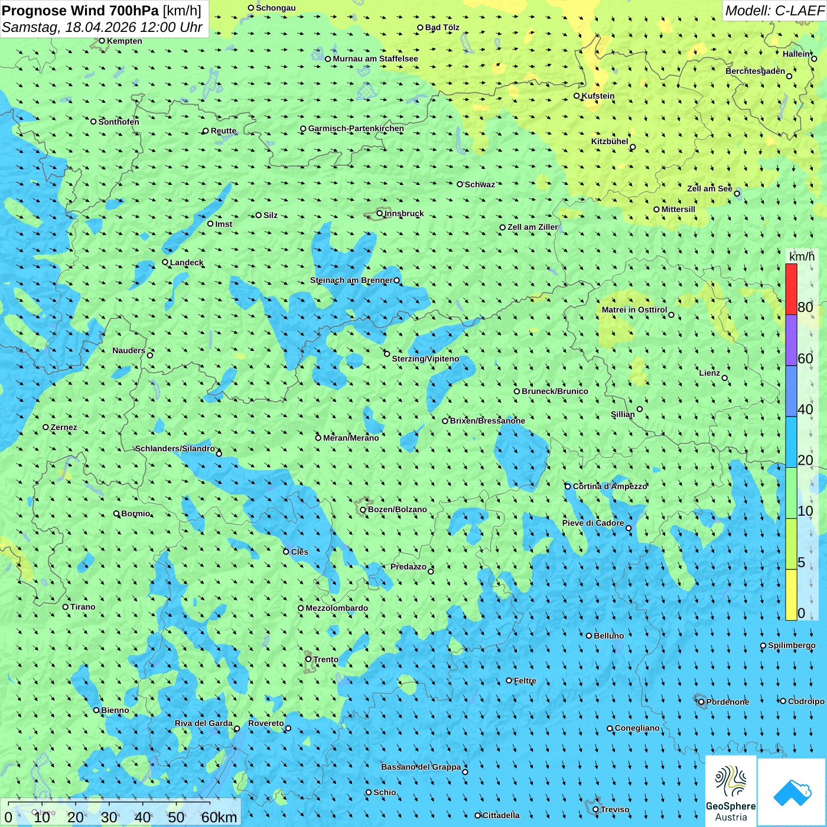Click the Zell am See marker
This screenshot has width=827, height=827.
(737, 193)
